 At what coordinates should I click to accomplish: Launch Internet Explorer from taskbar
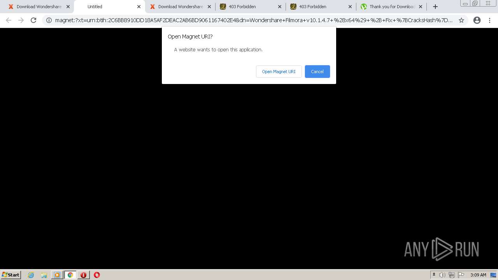[x=31, y=275]
